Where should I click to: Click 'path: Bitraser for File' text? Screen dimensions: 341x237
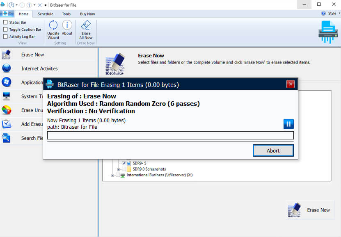(72, 127)
